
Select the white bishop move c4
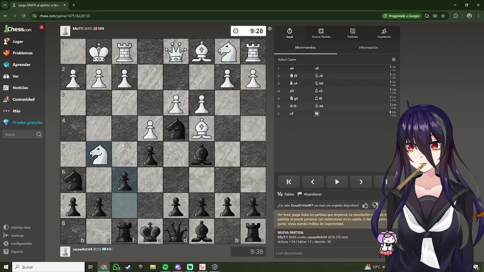(293, 83)
